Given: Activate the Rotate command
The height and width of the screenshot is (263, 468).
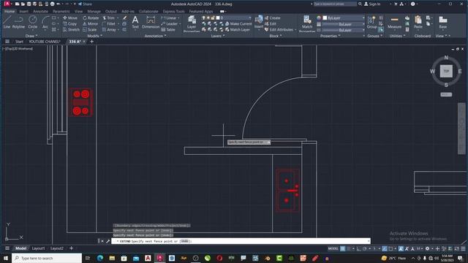Looking at the screenshot, I should pos(91,18).
